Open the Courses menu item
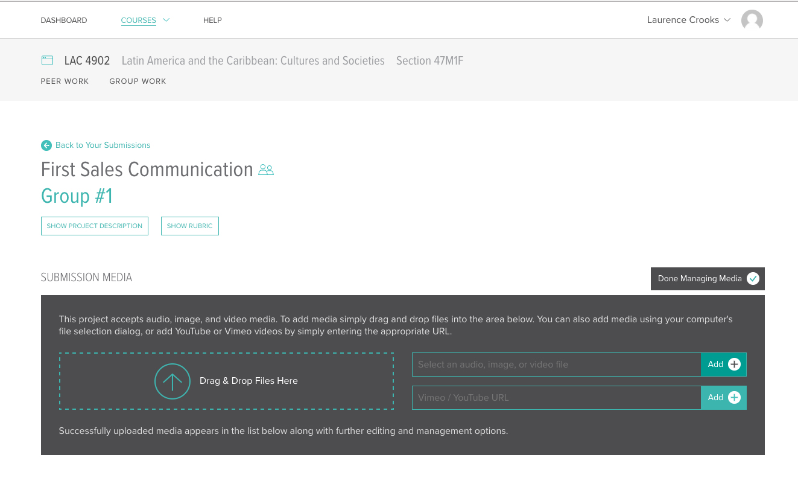Viewport: 798px width, 481px height. pyautogui.click(x=139, y=21)
